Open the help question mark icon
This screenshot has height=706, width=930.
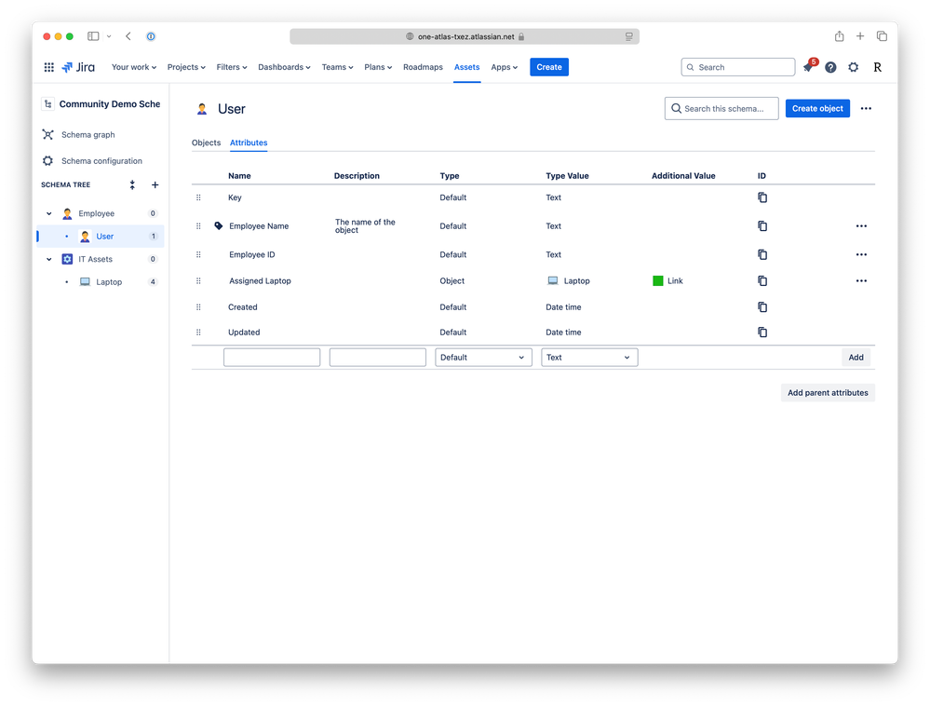pos(830,67)
